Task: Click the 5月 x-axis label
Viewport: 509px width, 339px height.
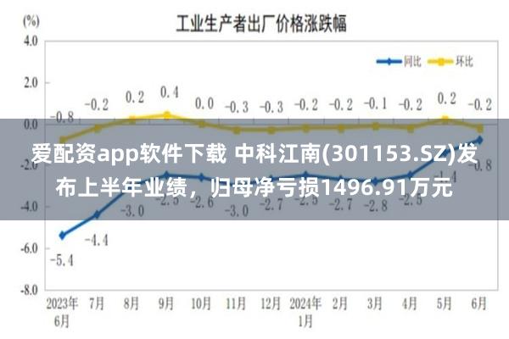Action: 445,304
